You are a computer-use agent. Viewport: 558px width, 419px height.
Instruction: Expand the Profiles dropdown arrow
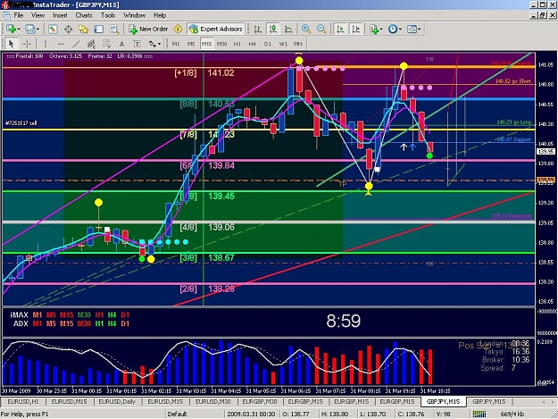click(37, 29)
